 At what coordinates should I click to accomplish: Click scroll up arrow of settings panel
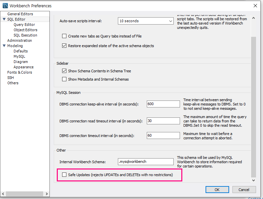click(253, 18)
